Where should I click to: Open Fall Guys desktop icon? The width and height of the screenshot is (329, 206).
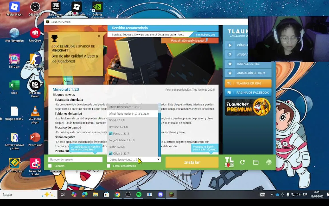coord(14,61)
